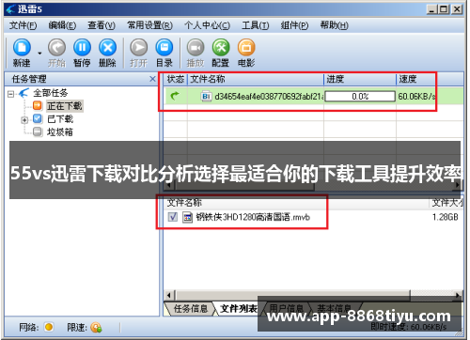Open the 个人中心(C) menu
Image resolution: width=470 pixels, height=340 pixels.
(x=207, y=25)
